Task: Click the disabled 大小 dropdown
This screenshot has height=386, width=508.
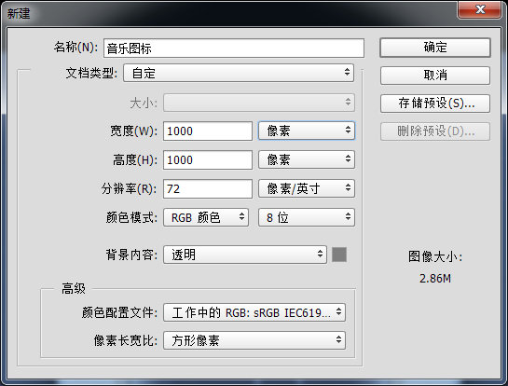Action: (x=259, y=103)
